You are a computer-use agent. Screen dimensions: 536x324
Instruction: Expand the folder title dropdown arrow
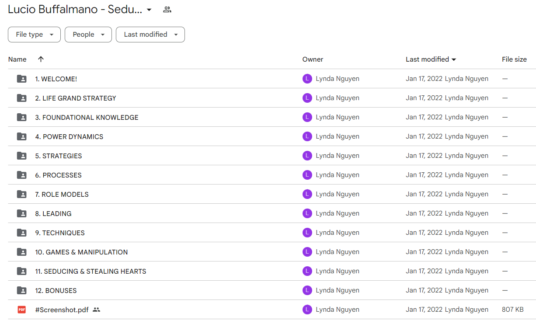(x=149, y=10)
